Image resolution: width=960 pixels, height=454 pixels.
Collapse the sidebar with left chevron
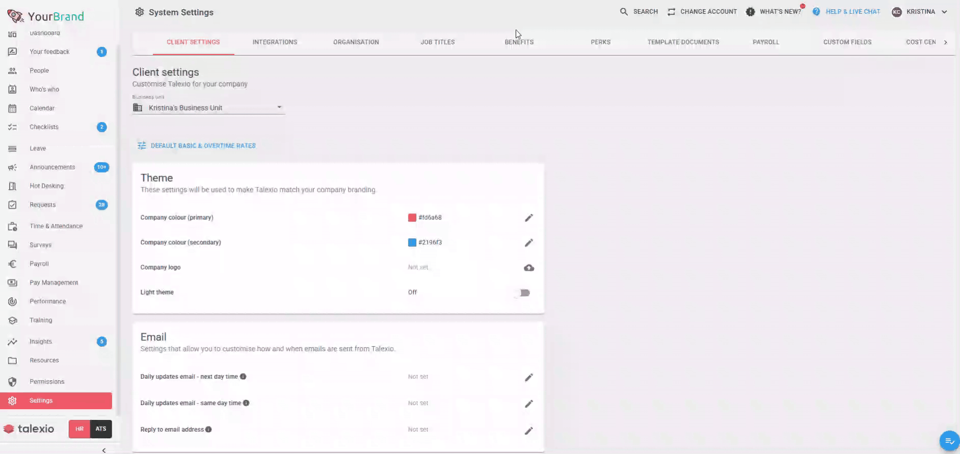tap(104, 450)
